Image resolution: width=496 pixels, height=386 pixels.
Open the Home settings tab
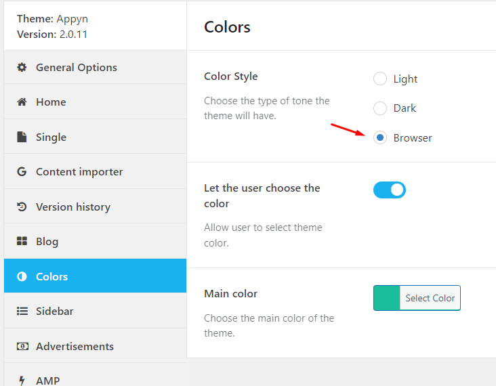pos(96,102)
